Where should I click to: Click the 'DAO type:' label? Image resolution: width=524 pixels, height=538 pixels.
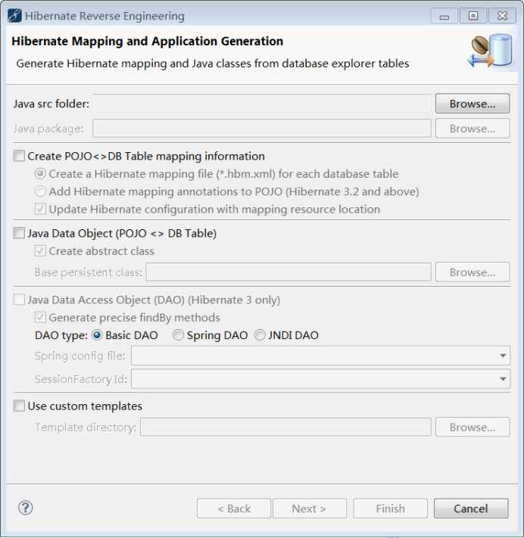(61, 335)
